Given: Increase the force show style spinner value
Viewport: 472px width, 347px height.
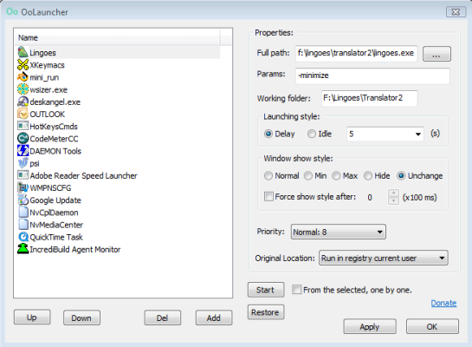Looking at the screenshot, I should click(x=393, y=193).
